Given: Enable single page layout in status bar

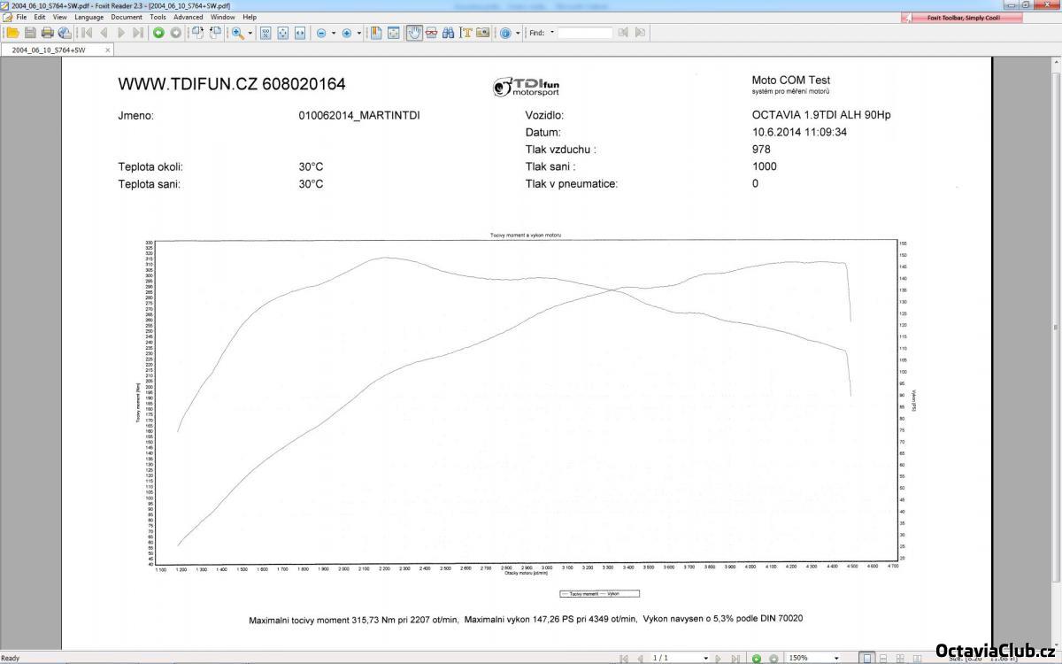Looking at the screenshot, I should [x=868, y=658].
